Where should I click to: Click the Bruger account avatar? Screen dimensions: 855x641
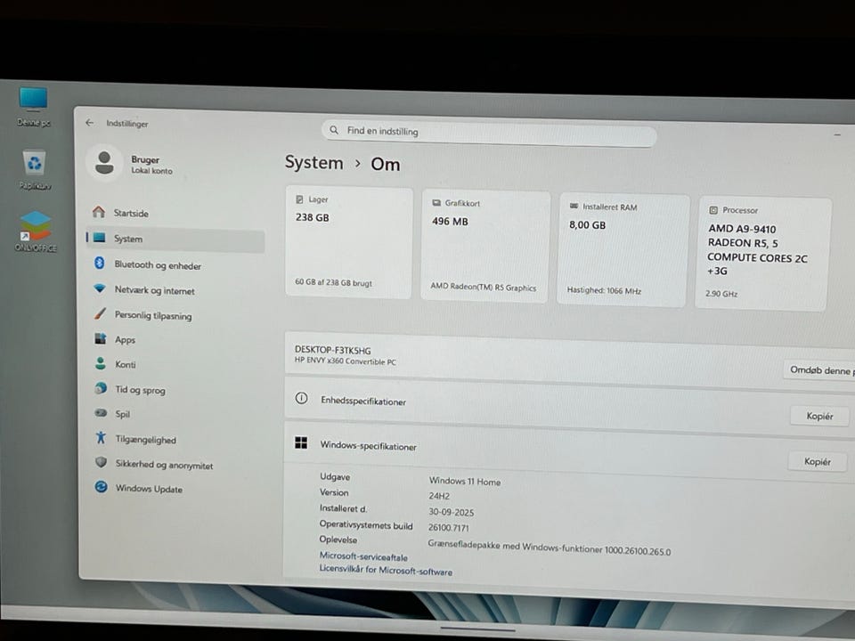tap(104, 162)
